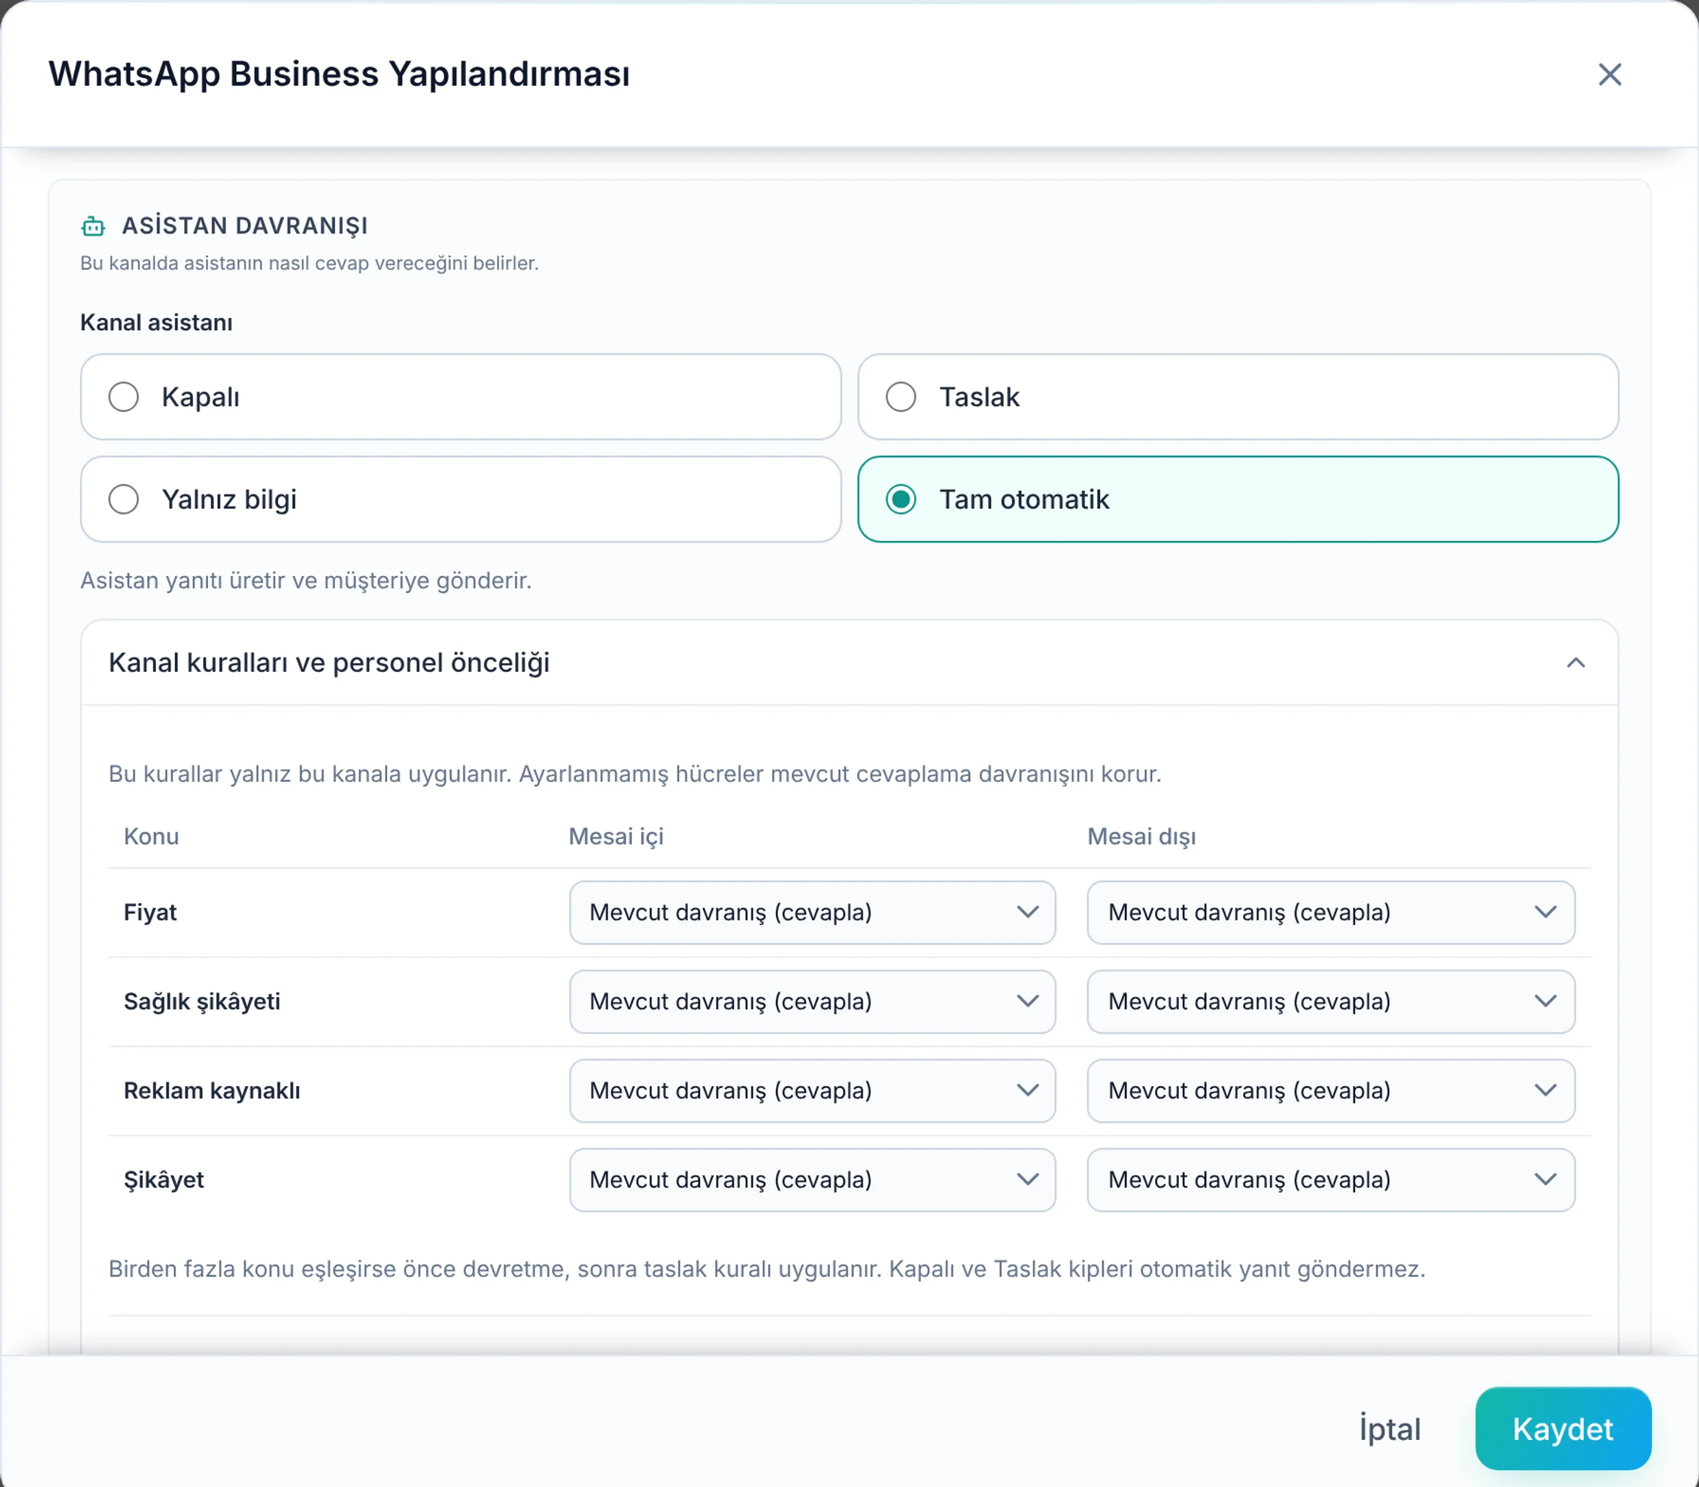Image resolution: width=1699 pixels, height=1487 pixels.
Task: Open the Sağlık şikâyeti Mesai içi dropdown
Action: coord(812,1001)
